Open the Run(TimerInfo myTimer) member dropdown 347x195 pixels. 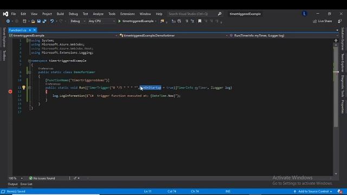284,36
